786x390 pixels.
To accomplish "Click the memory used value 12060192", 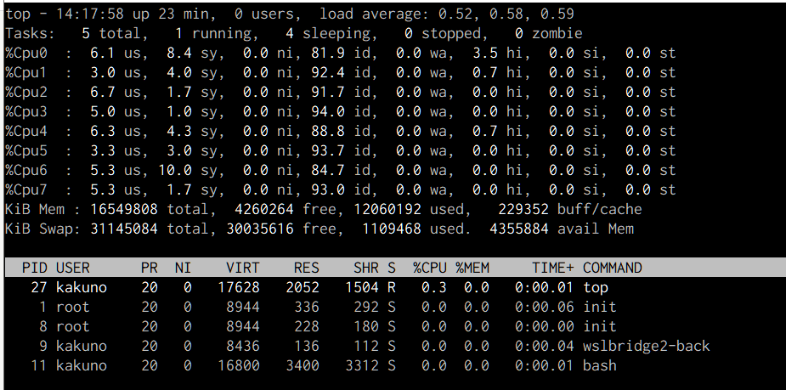I will (387, 209).
